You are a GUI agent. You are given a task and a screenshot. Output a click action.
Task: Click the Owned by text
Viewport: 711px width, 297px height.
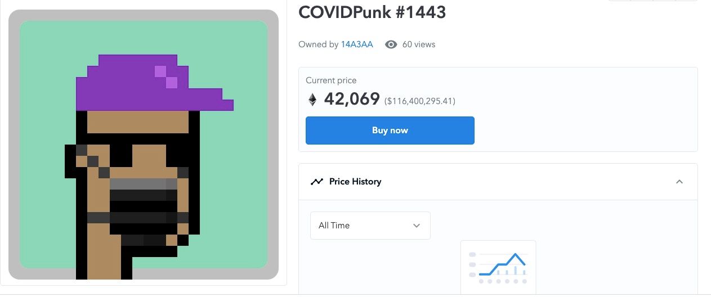coord(319,44)
